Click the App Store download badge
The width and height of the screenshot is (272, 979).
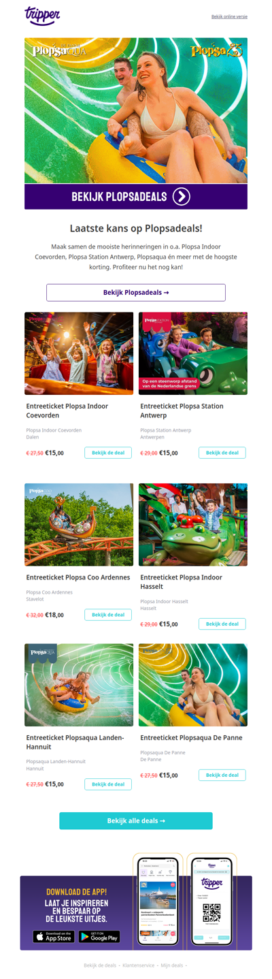point(54,937)
